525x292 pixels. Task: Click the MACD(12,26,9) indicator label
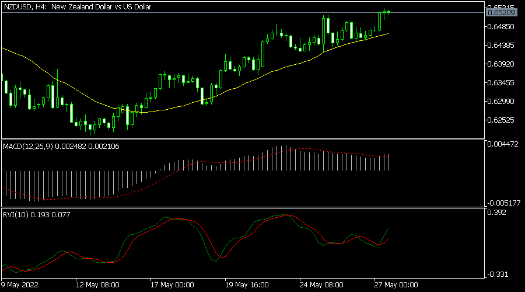point(61,147)
